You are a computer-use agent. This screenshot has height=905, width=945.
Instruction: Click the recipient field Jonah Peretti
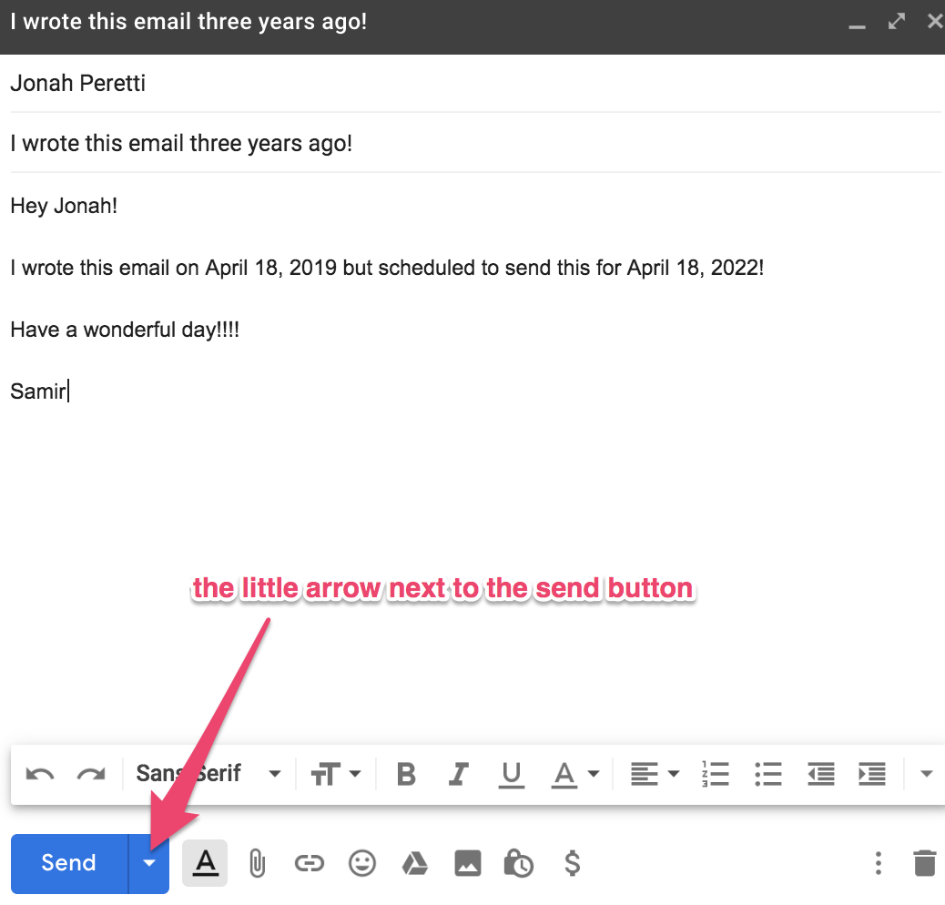coord(475,83)
